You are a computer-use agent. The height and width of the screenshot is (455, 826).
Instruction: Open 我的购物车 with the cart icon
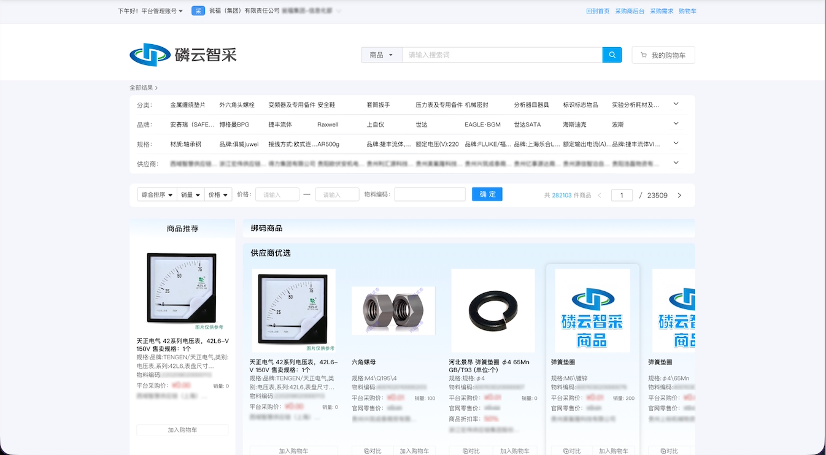(x=663, y=55)
